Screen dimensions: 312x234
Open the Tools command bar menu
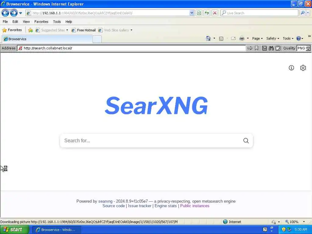[288, 38]
